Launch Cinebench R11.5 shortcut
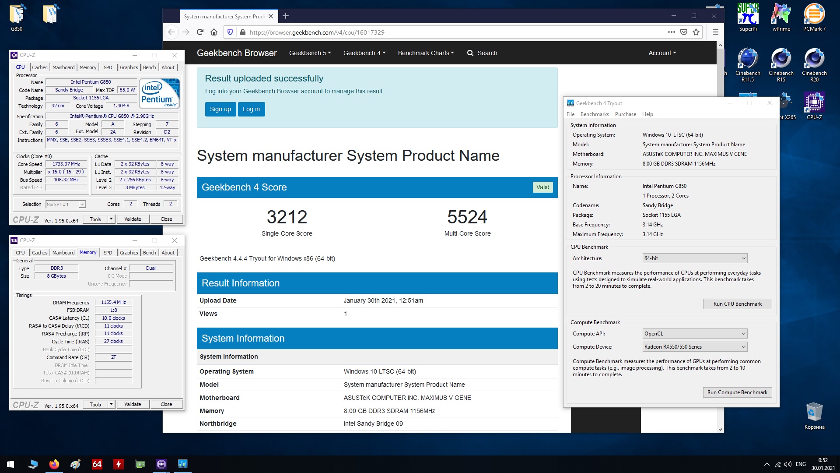This screenshot has width=840, height=473. click(x=748, y=65)
